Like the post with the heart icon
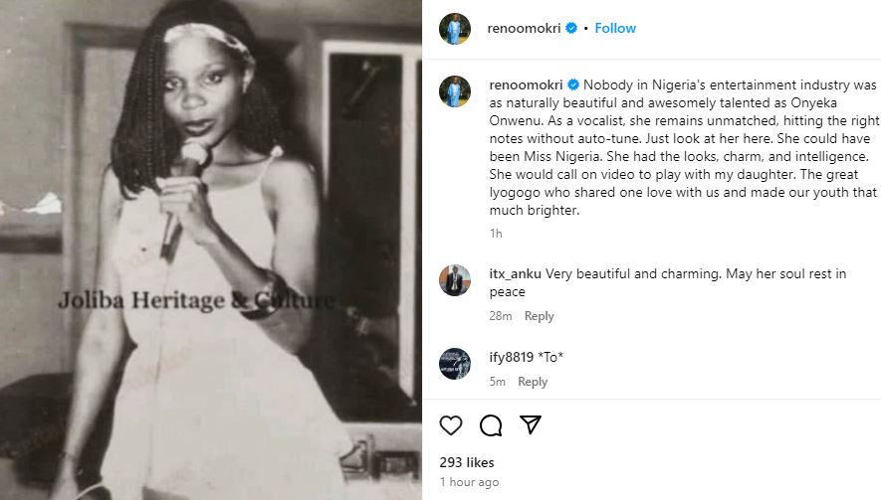Viewport: 881px width, 500px height. 451,425
